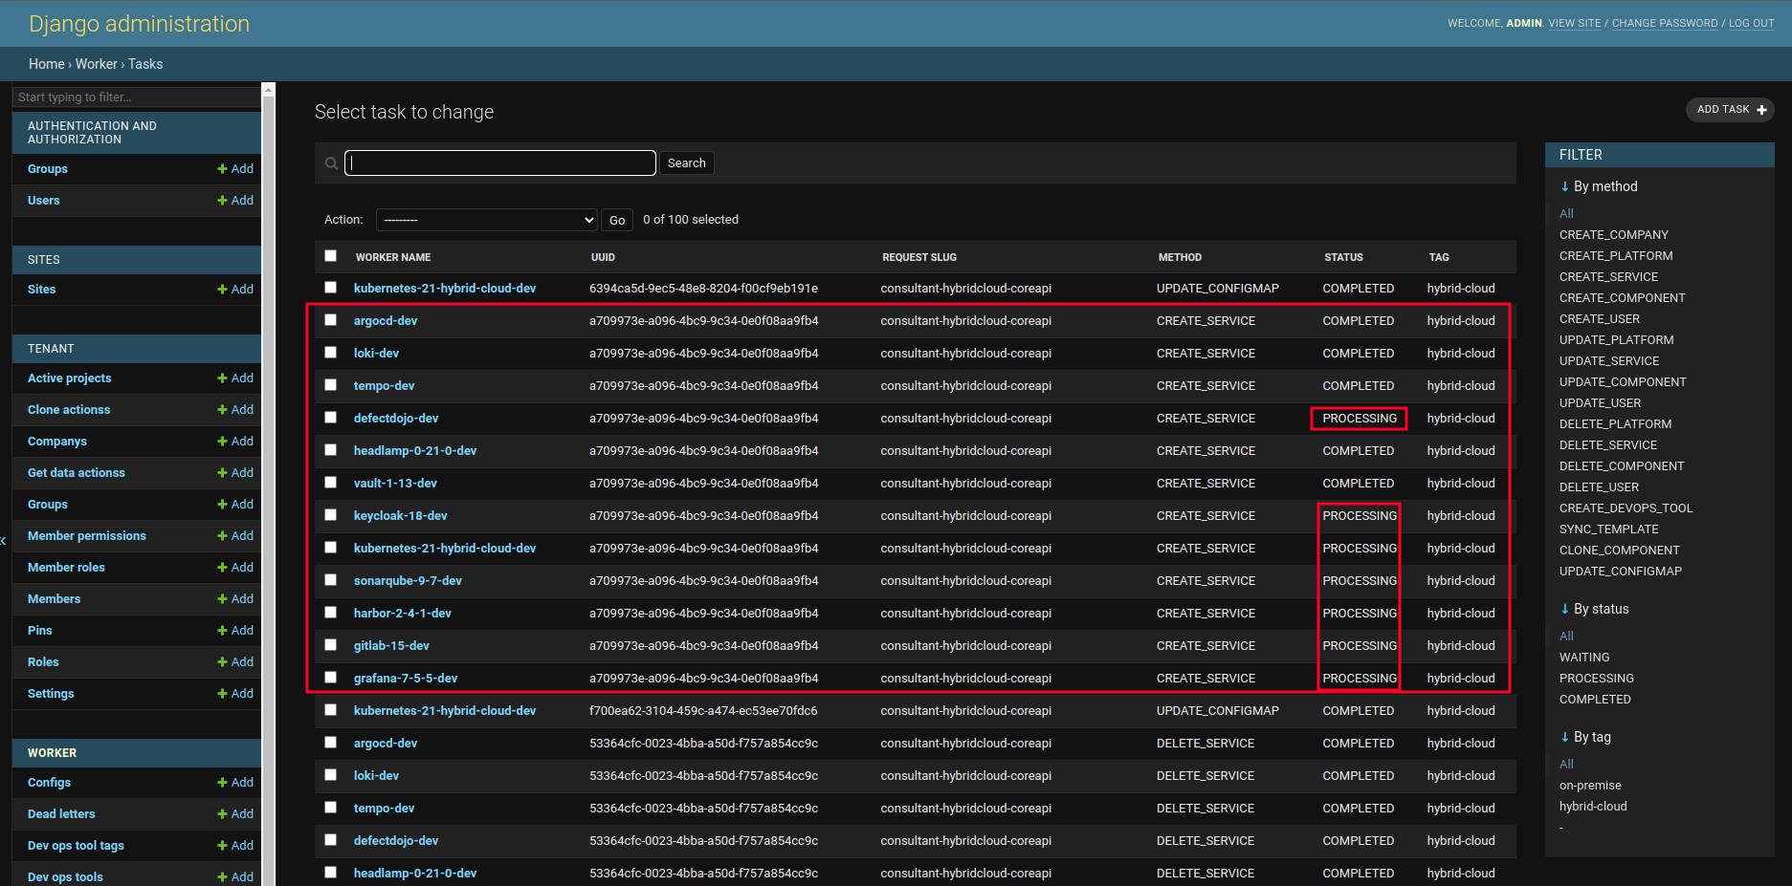Check the gitlab-15-dev row checkbox
This screenshot has height=886, width=1792.
tap(331, 645)
